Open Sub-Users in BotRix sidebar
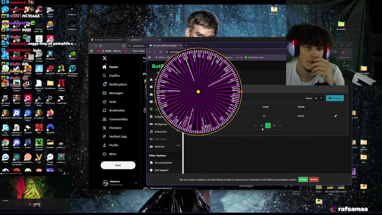Image resolution: width=382 pixels, height=215 pixels. click(160, 139)
